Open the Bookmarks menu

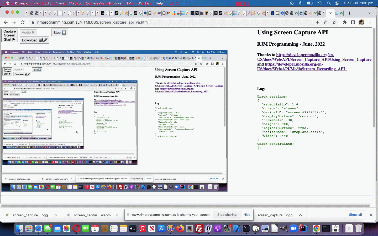[x=95, y=3]
